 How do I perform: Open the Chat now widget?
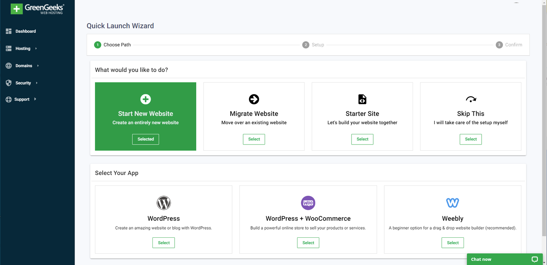pos(505,259)
